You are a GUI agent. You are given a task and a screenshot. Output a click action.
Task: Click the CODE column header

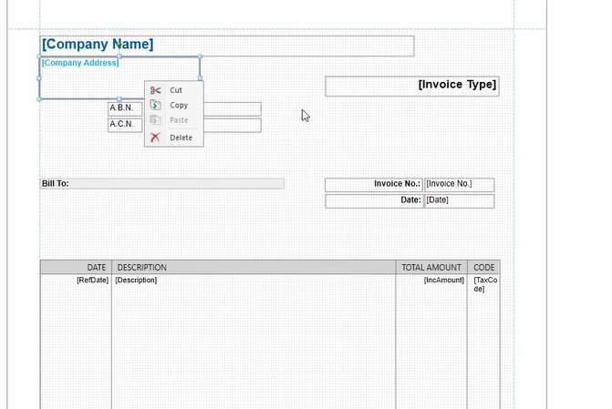tap(483, 268)
